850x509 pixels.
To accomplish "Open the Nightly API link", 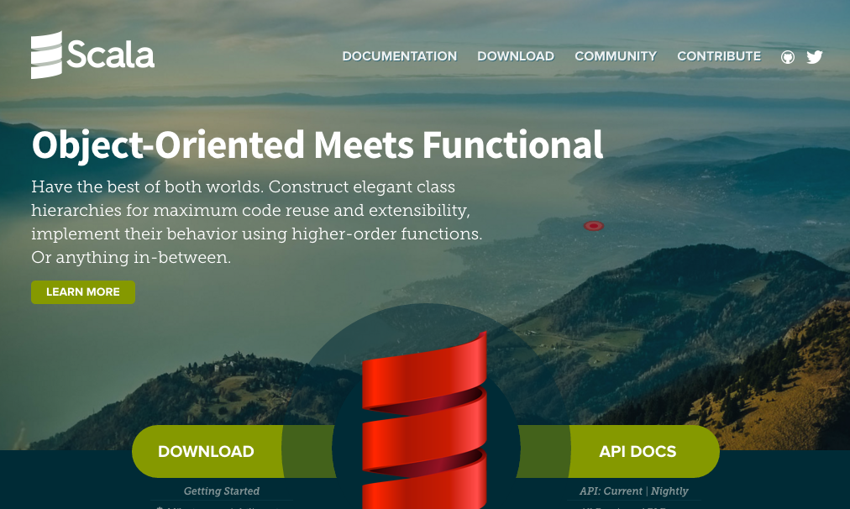I will pyautogui.click(x=669, y=491).
